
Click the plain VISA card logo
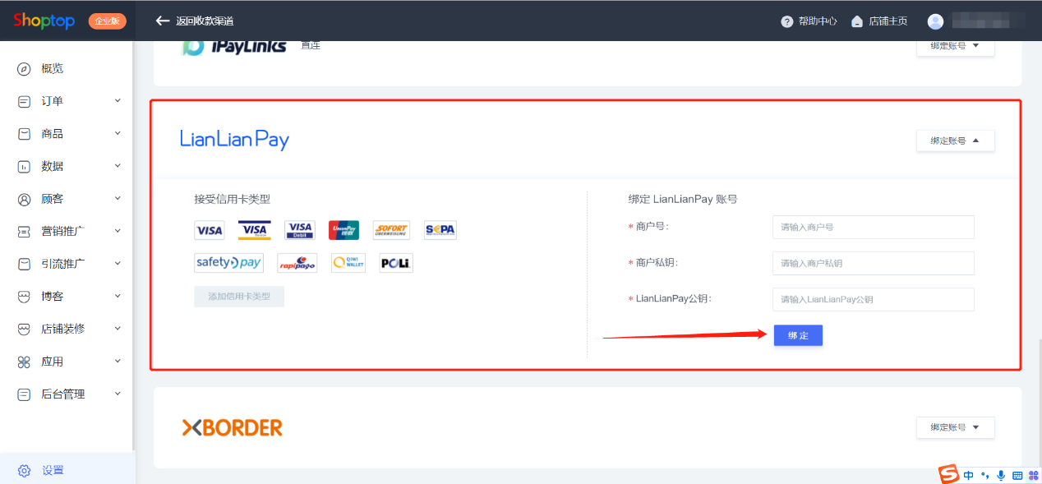coord(210,230)
